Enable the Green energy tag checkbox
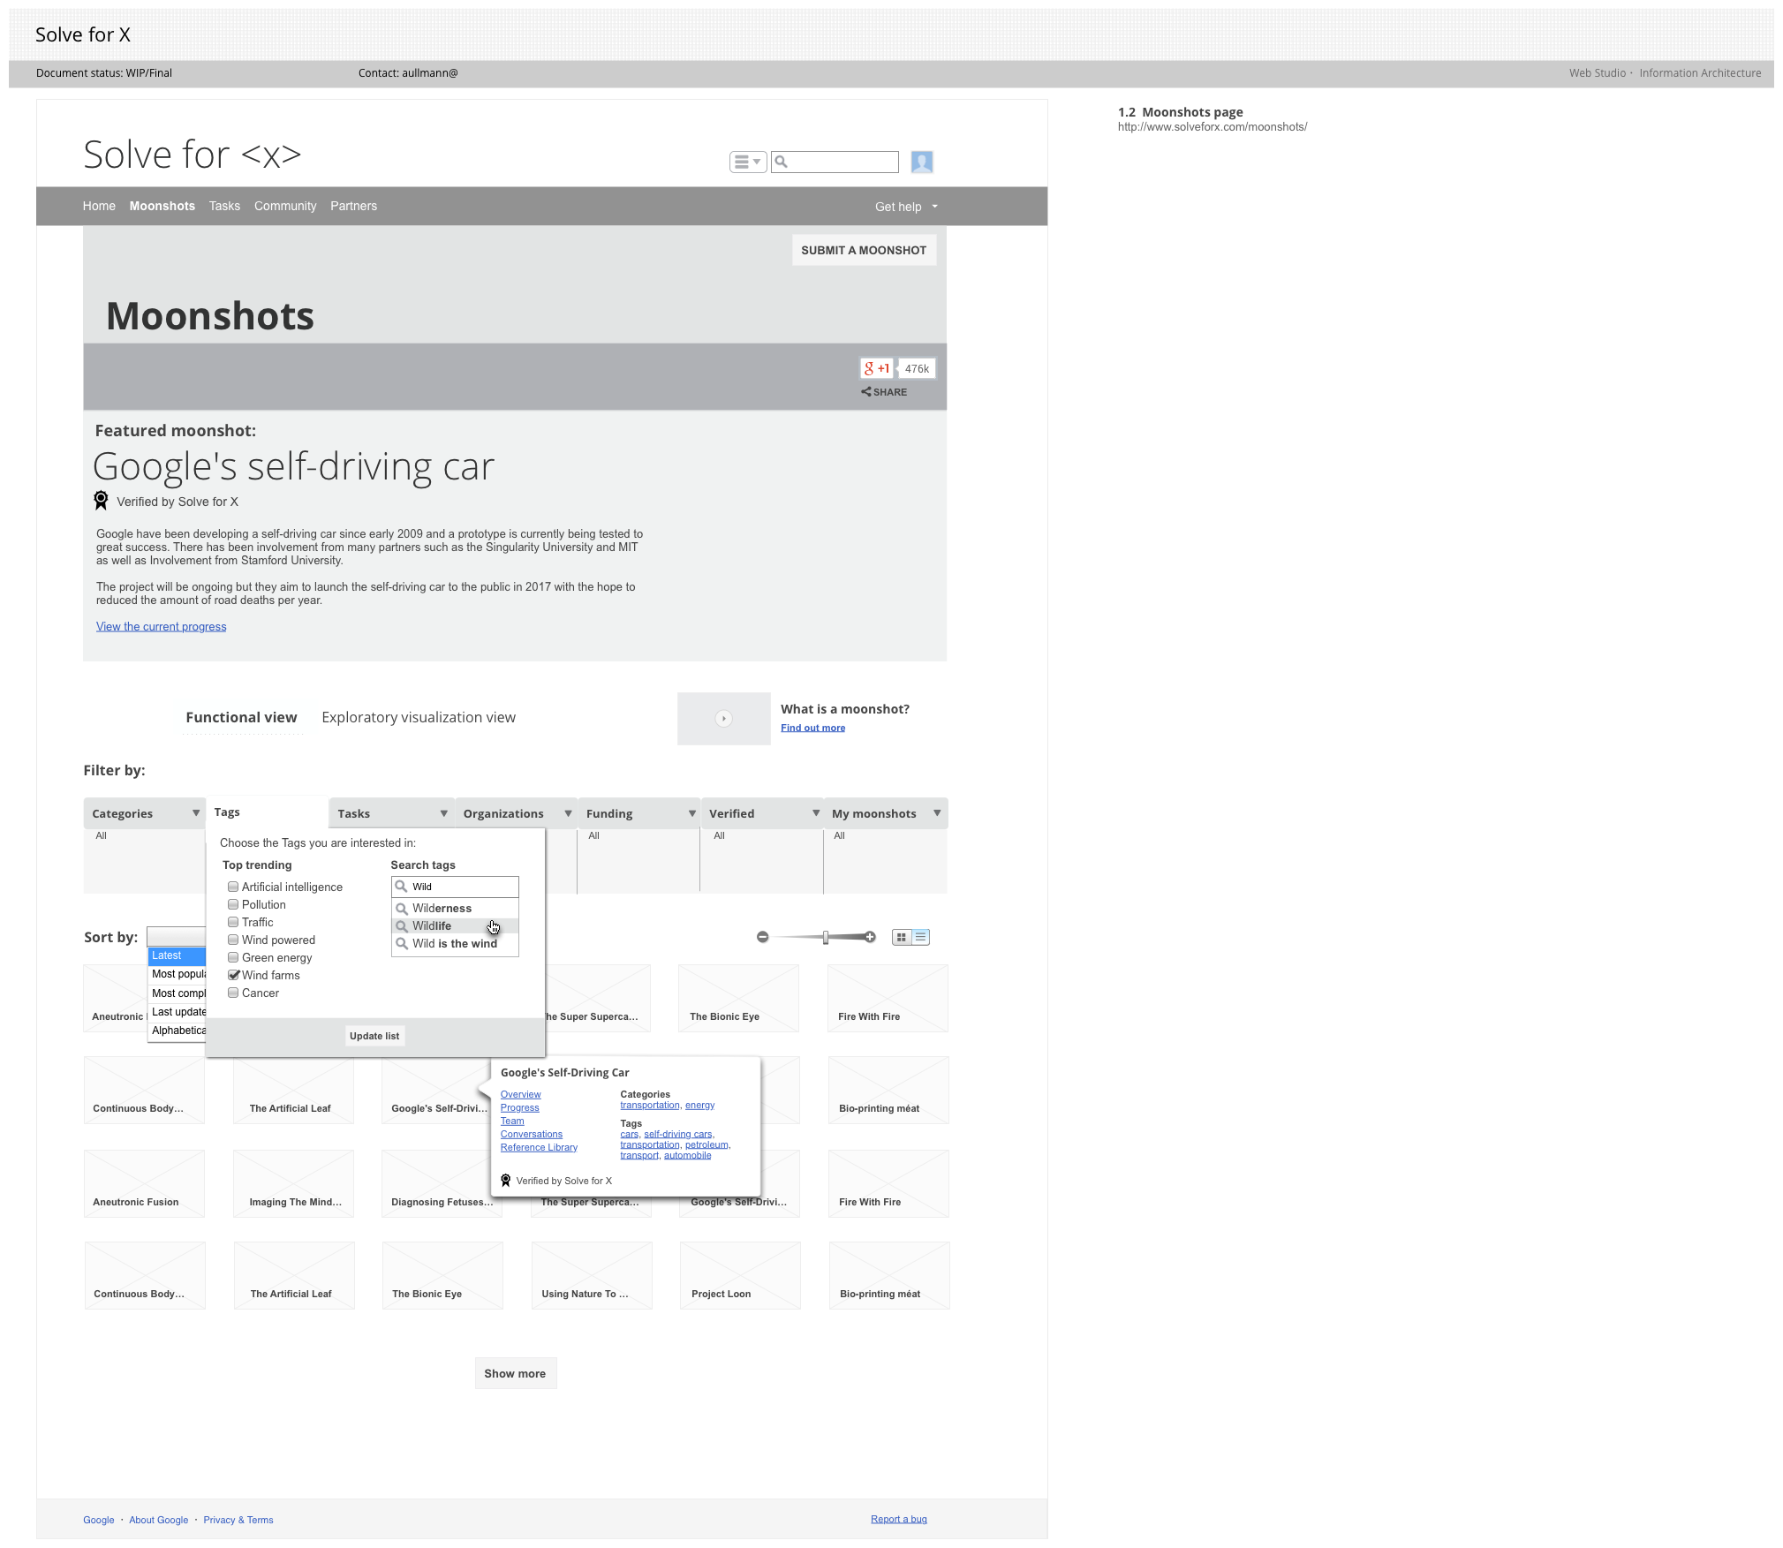Image resolution: width=1783 pixels, height=1548 pixels. 233,957
